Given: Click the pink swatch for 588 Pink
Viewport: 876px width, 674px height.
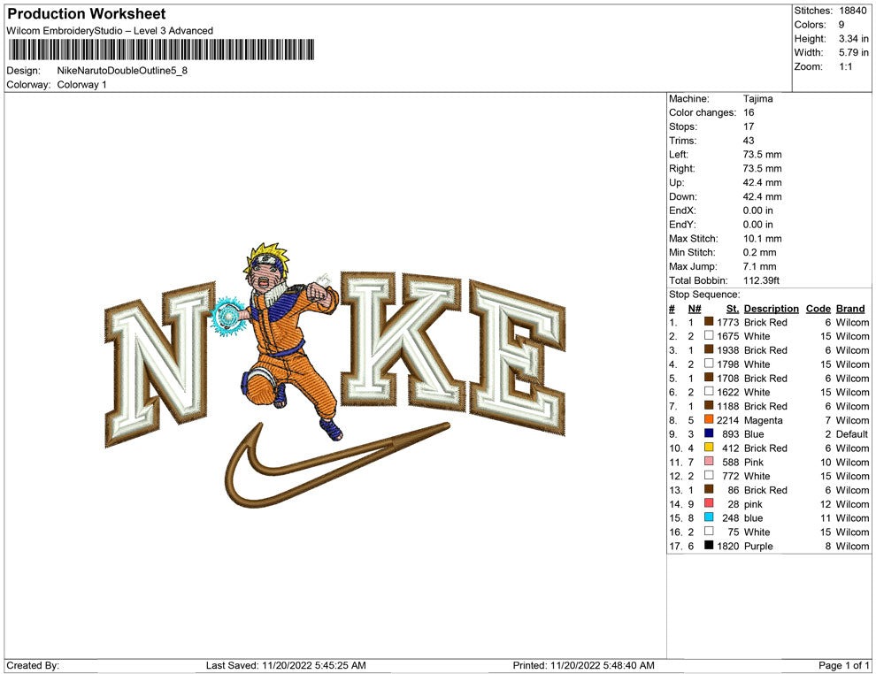Looking at the screenshot, I should [709, 461].
